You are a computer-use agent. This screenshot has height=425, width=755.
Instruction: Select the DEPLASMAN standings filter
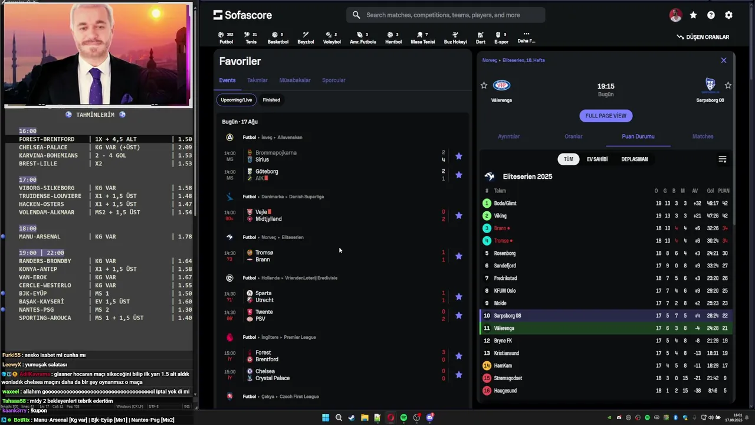pyautogui.click(x=635, y=159)
